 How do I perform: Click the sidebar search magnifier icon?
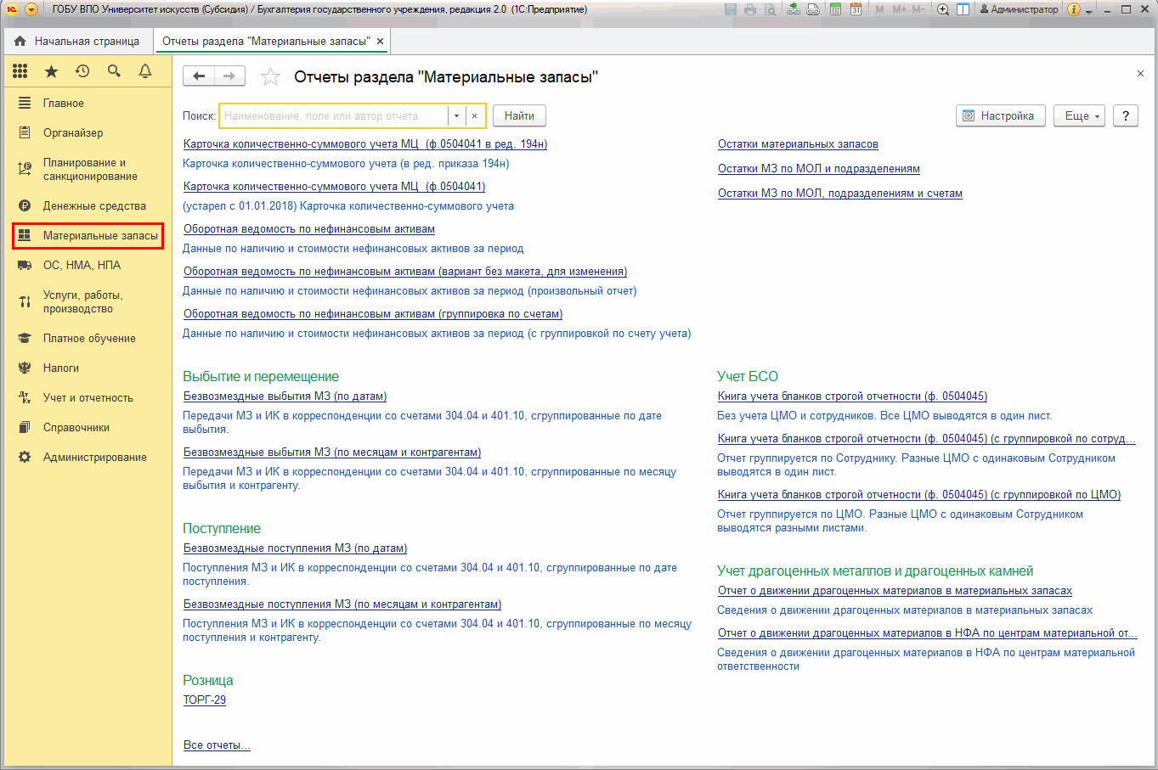pyautogui.click(x=114, y=71)
